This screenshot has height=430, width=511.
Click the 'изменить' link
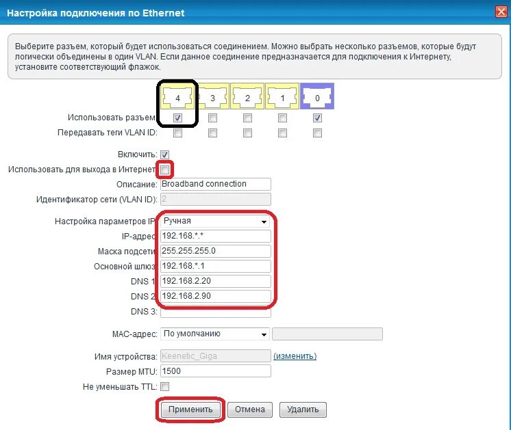[295, 356]
